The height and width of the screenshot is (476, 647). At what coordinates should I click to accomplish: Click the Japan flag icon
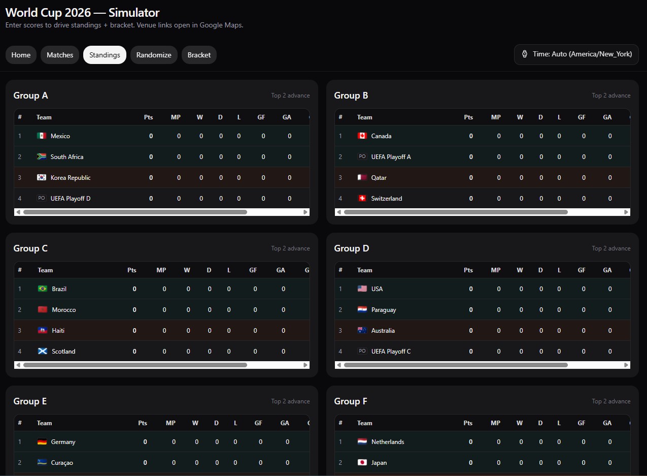coord(362,462)
